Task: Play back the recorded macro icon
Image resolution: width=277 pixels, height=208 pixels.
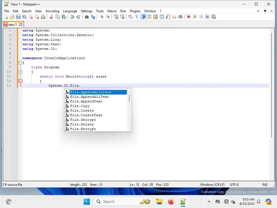Action: click(x=201, y=17)
